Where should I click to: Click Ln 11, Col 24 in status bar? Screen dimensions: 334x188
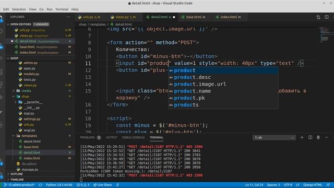(254, 185)
